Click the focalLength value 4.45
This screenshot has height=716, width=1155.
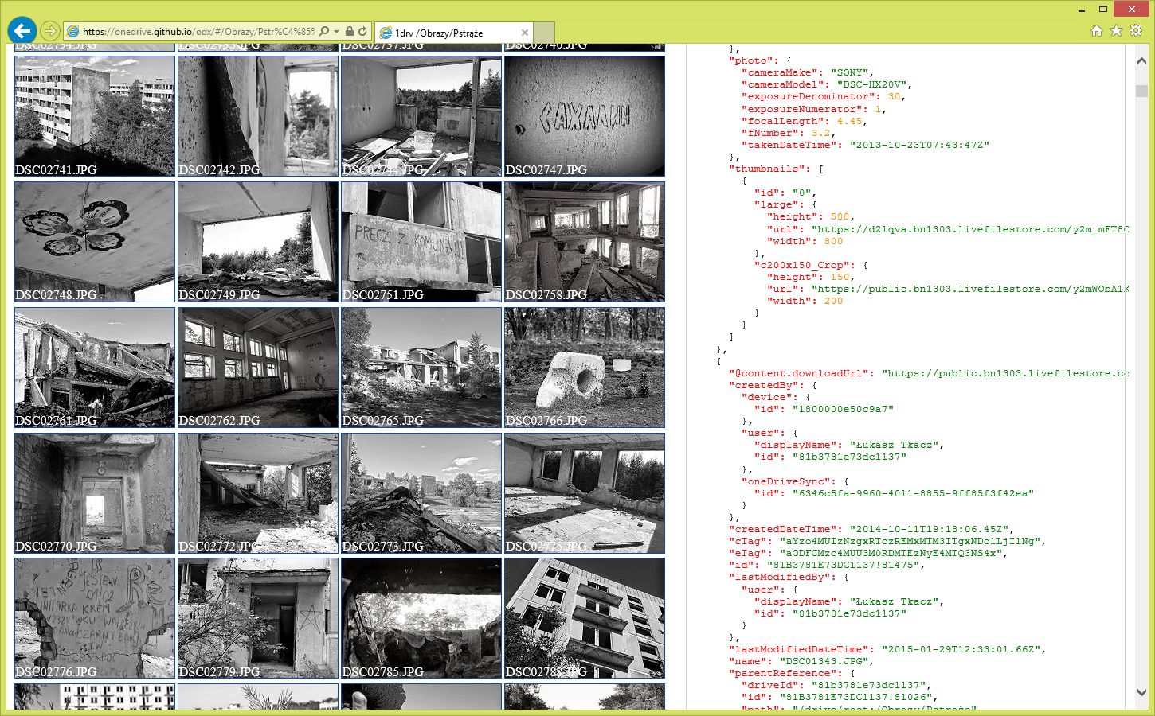coord(849,121)
